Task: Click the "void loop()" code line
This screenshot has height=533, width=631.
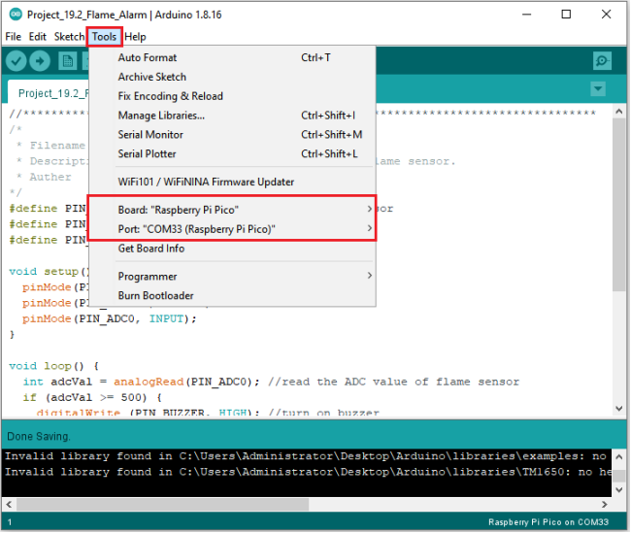Action: tap(53, 366)
